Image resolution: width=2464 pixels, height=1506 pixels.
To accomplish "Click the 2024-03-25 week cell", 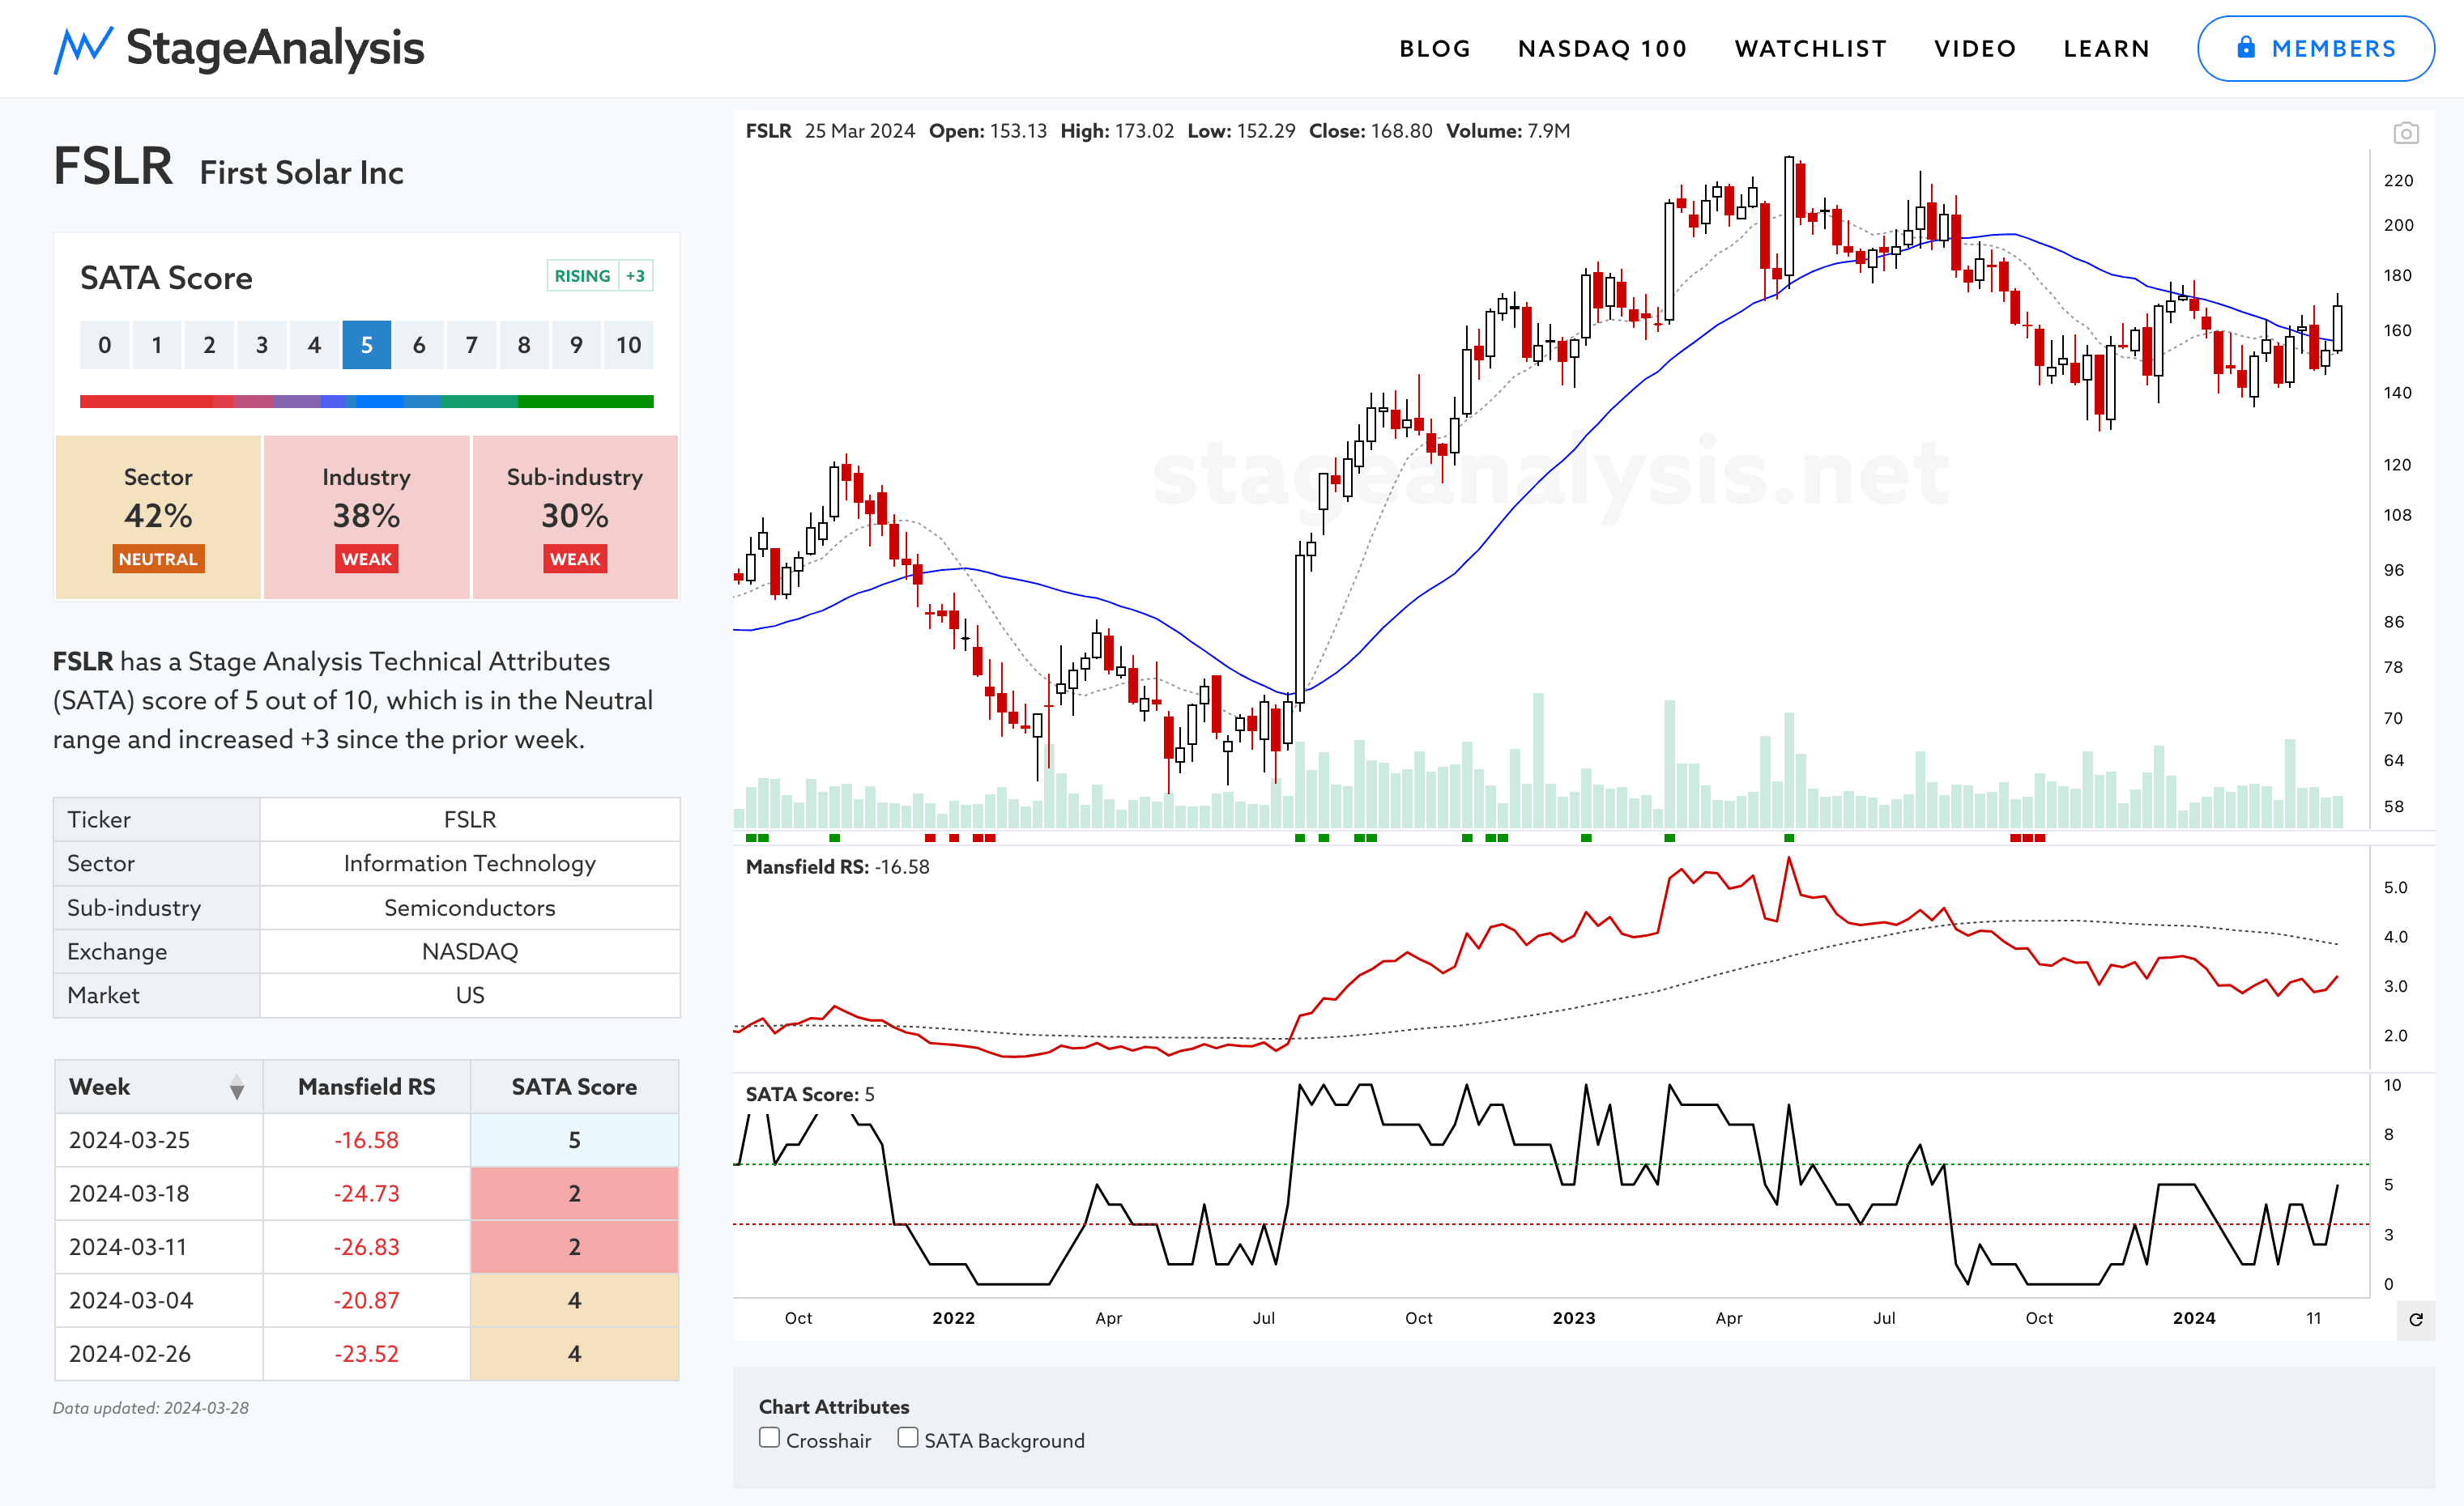I will point(158,1140).
